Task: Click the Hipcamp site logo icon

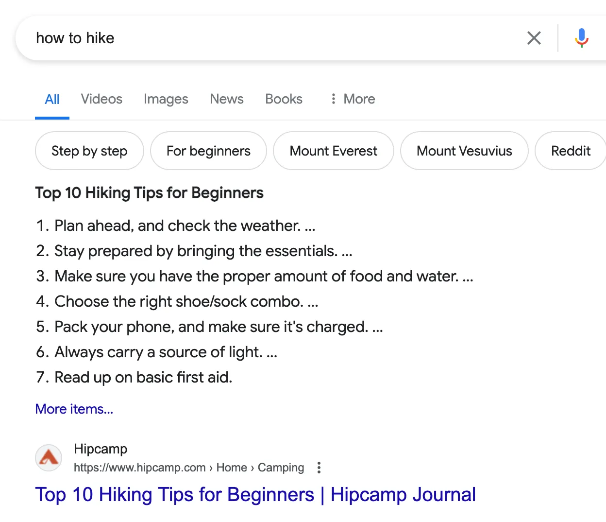Action: 49,457
